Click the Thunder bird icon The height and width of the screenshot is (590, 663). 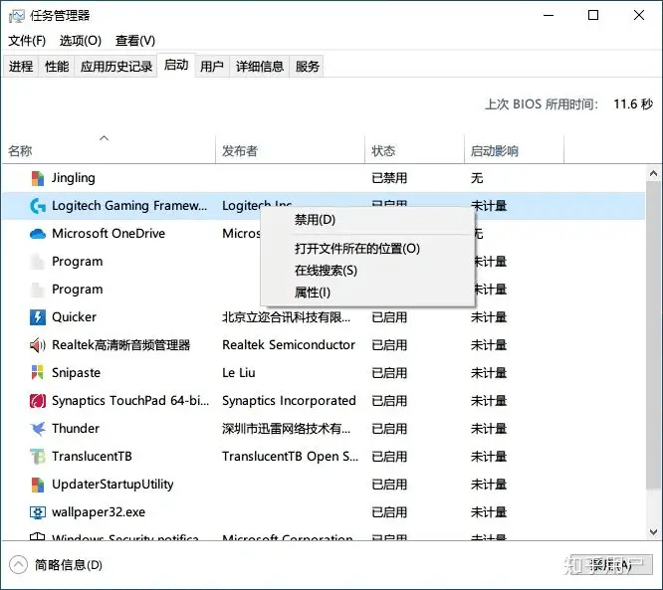point(38,429)
